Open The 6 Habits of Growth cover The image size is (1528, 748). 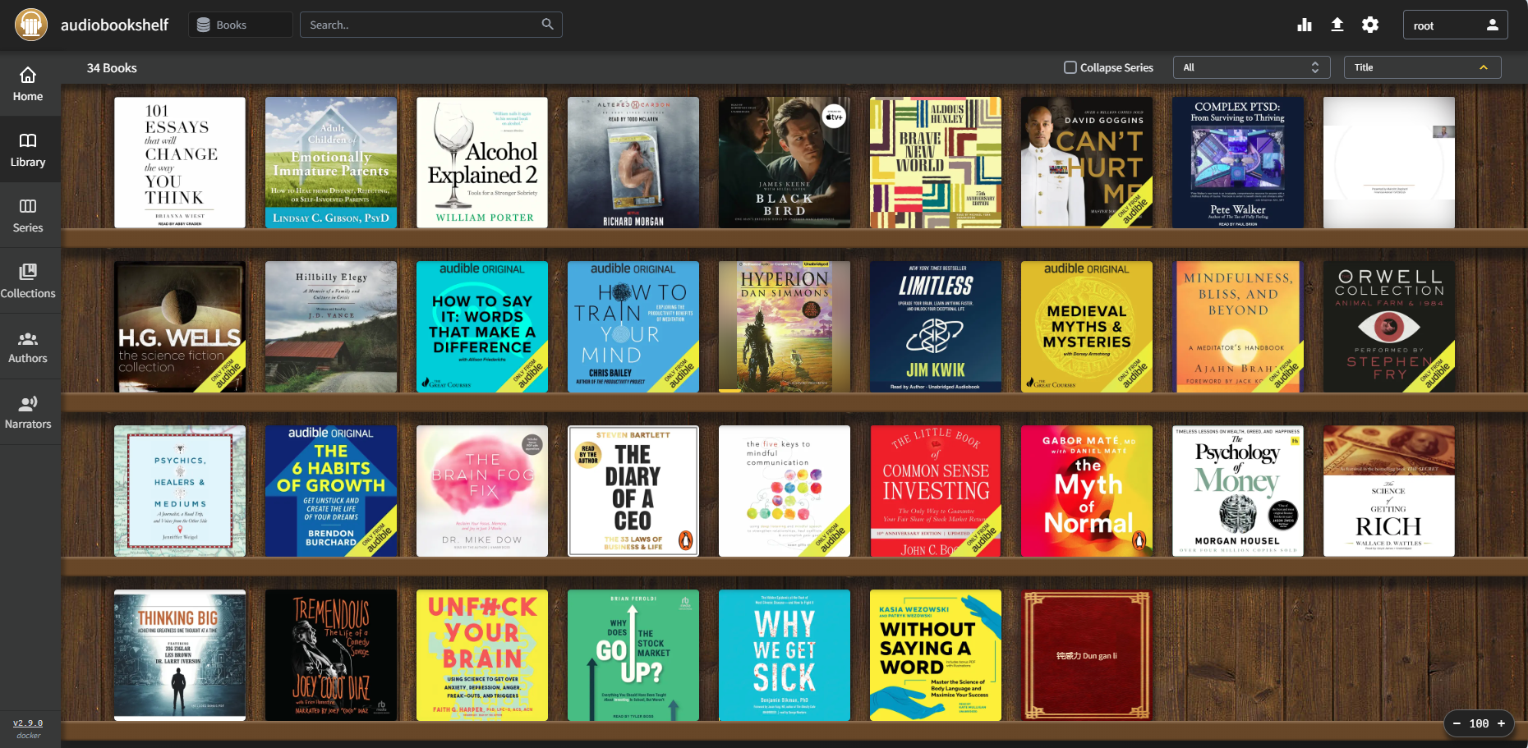(331, 491)
